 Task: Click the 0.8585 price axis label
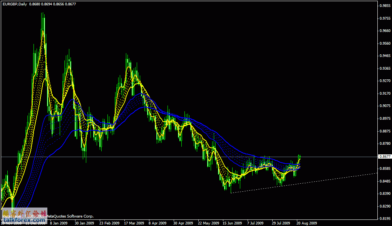[x=385, y=169]
